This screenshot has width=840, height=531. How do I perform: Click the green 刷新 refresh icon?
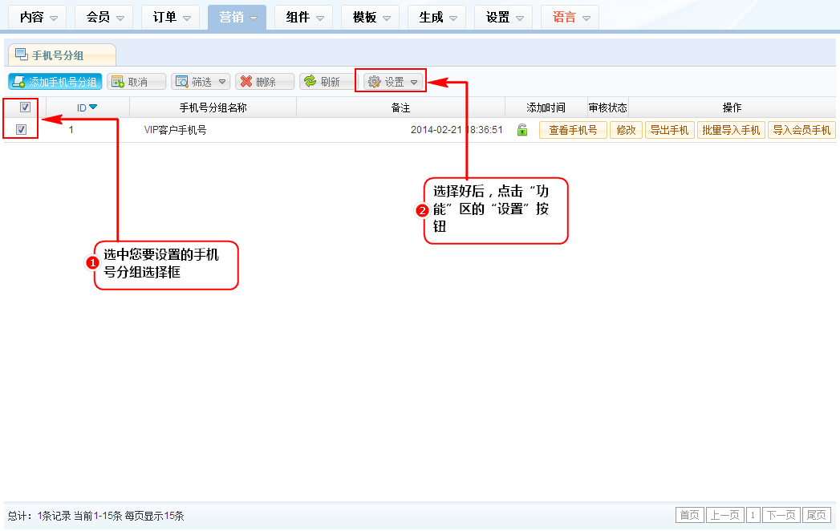(310, 82)
